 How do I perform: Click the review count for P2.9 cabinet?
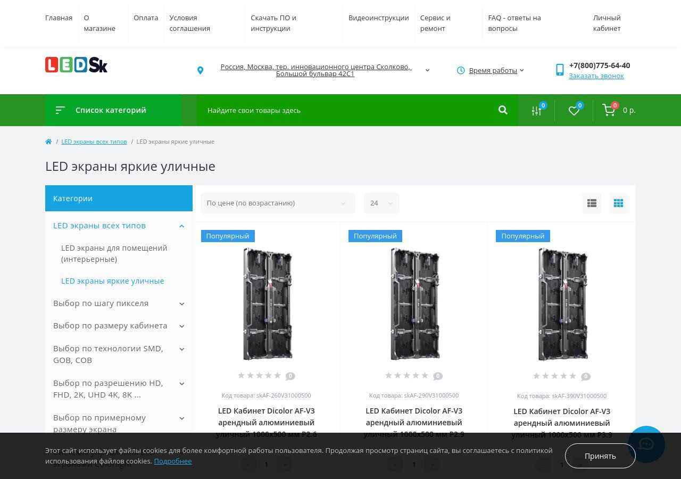pos(438,376)
